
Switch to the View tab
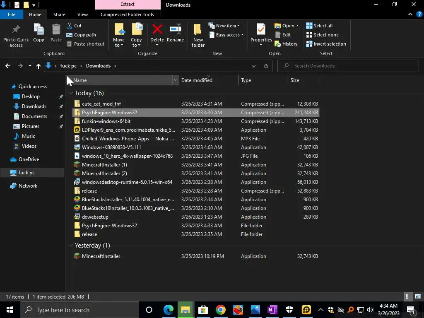82,14
